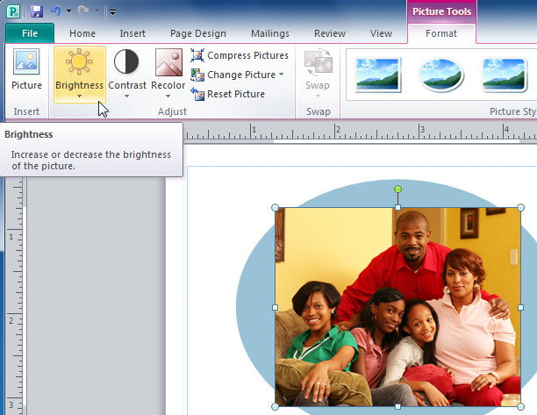Click the green rotation handle above photo
This screenshot has height=415, width=537.
pos(397,189)
